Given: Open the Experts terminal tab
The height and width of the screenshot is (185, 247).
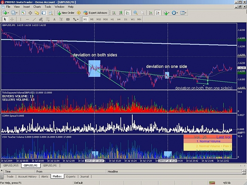Looking at the screenshot, I should click(x=71, y=176).
